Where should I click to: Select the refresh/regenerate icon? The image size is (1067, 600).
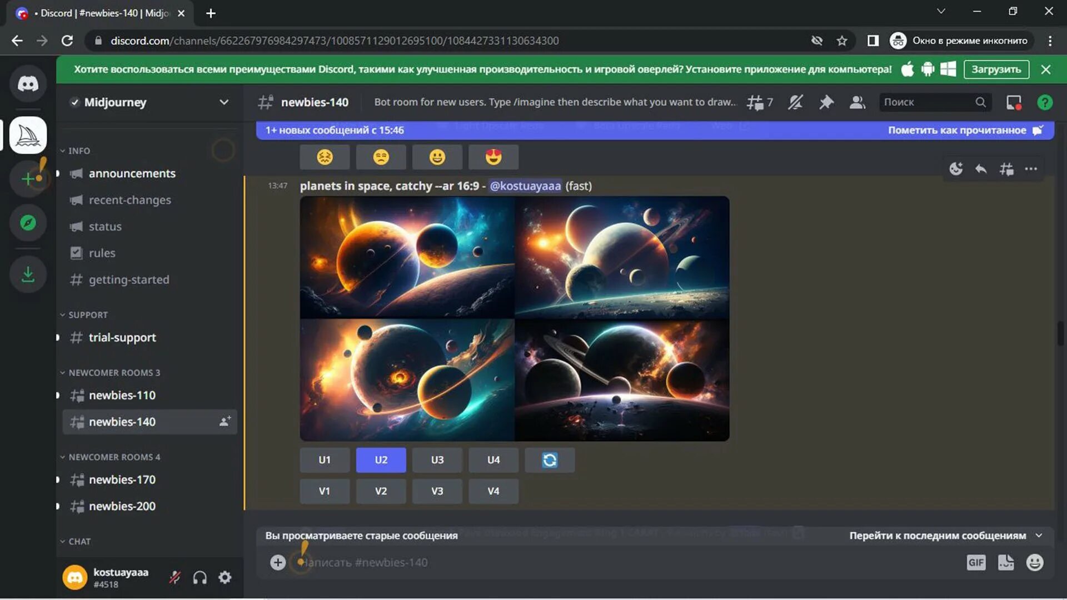(550, 459)
